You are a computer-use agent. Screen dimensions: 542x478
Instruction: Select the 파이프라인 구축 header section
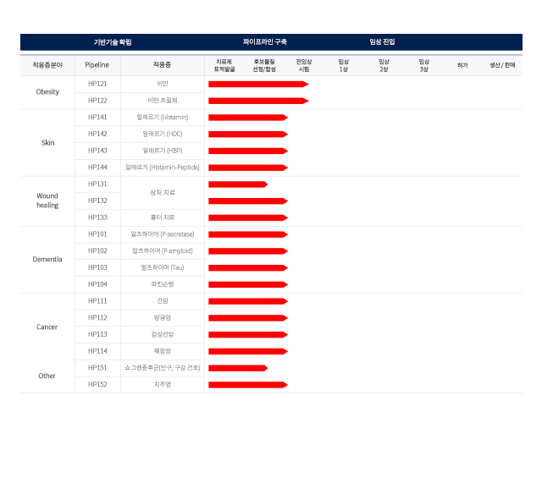[265, 42]
